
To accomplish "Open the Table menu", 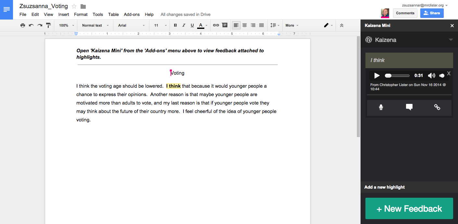I will point(113,14).
